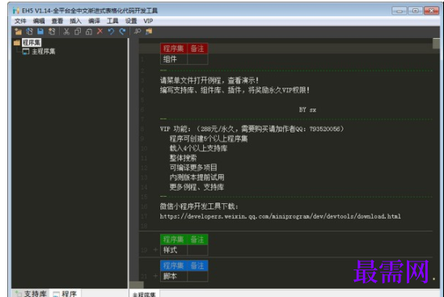Image resolution: width=444 pixels, height=297 pixels.
Task: Select 主程序集 in the project tree
Action: pos(44,52)
